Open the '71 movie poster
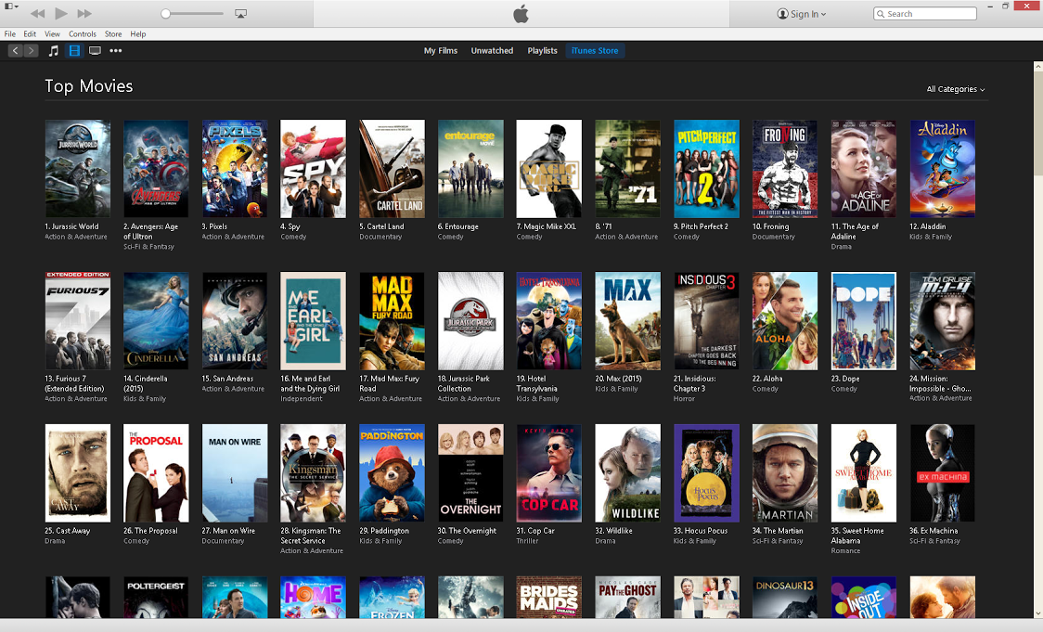Viewport: 1043px width, 632px height. pos(628,169)
